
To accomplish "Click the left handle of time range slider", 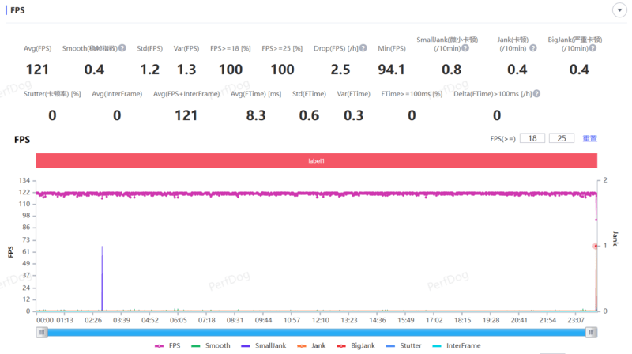I will (x=41, y=333).
